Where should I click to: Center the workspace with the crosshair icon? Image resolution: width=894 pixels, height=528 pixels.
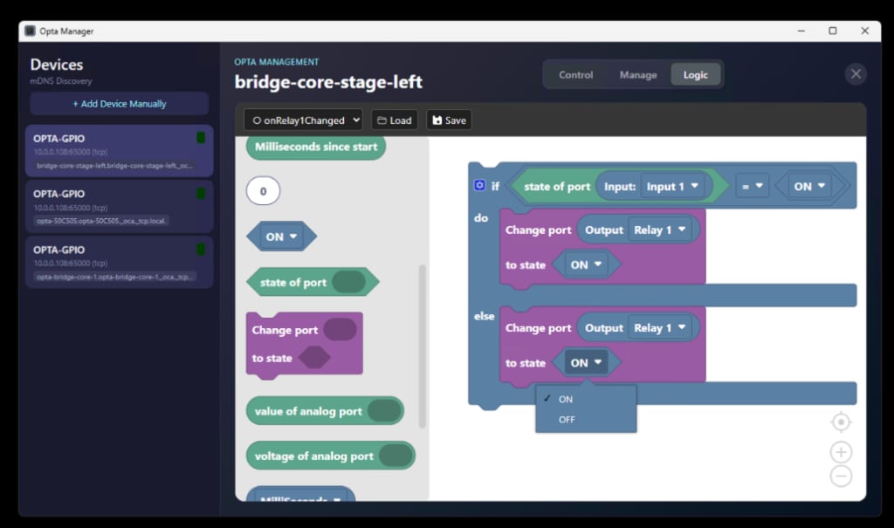(841, 422)
